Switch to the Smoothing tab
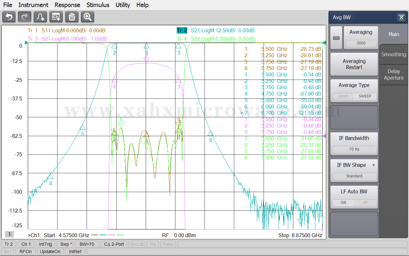Viewport: 409px width, 256px height. click(394, 55)
